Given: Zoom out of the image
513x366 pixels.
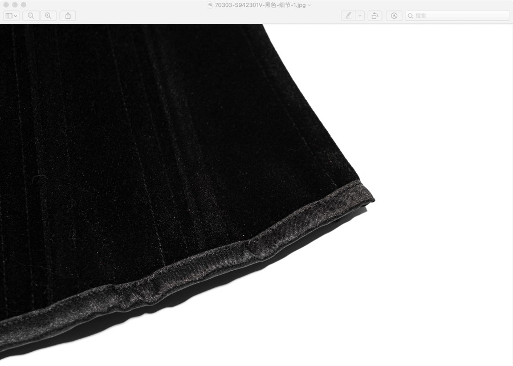Looking at the screenshot, I should 31,16.
